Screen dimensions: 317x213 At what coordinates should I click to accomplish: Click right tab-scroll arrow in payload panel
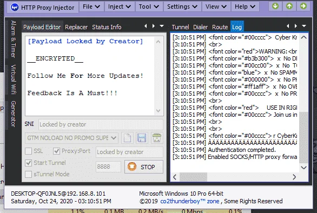point(154,26)
